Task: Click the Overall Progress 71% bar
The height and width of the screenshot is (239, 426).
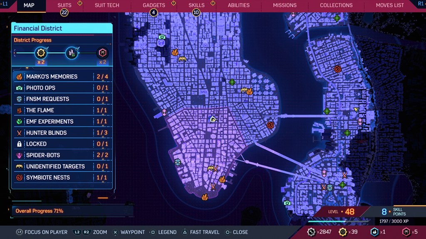Action: (x=72, y=211)
